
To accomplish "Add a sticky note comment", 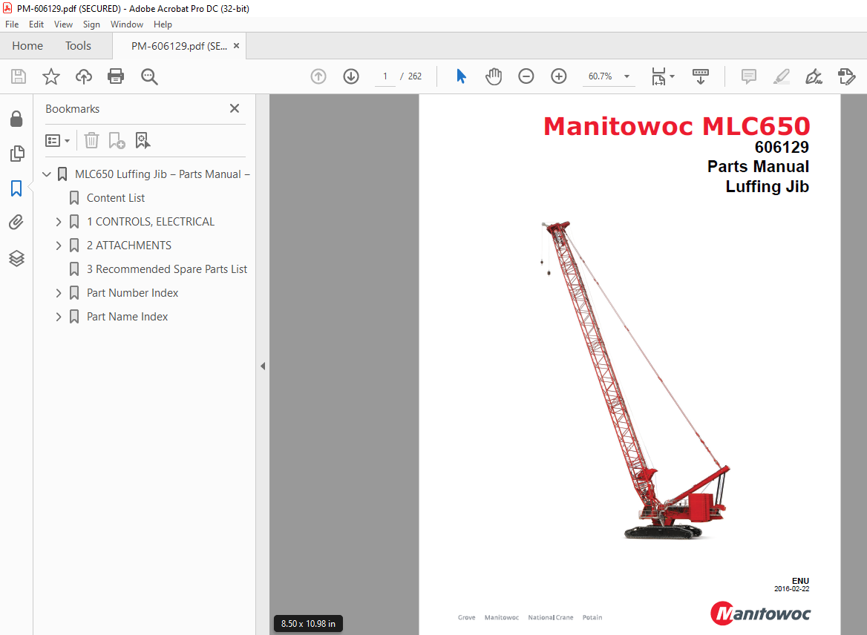I will [x=749, y=76].
